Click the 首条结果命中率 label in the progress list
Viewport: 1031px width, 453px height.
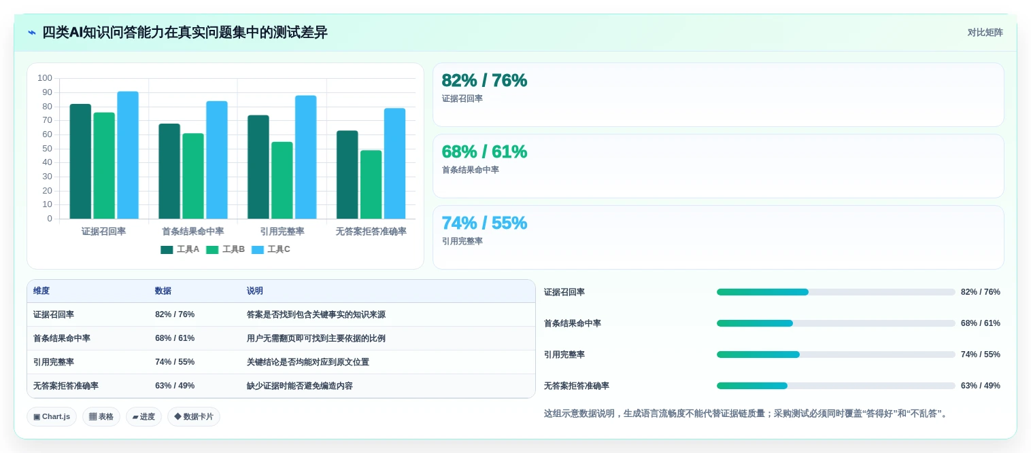(x=573, y=323)
